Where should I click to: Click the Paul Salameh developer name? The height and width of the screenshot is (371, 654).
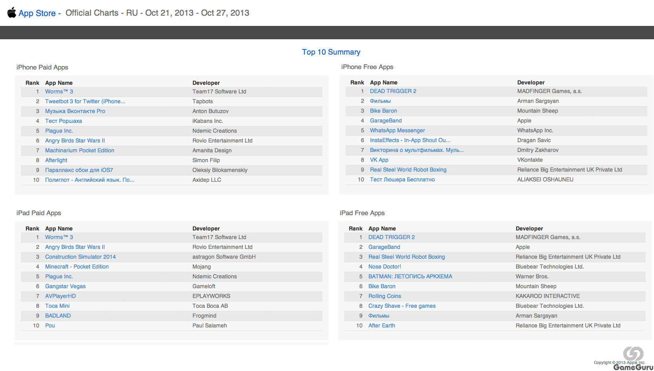click(x=210, y=325)
